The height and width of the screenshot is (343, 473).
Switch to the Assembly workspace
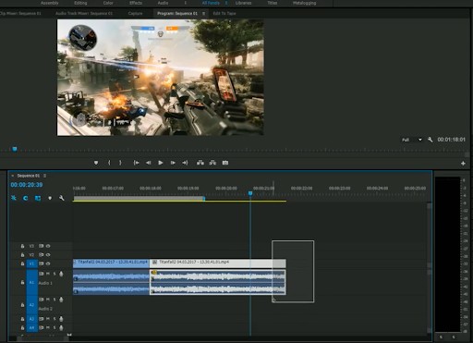(x=50, y=3)
